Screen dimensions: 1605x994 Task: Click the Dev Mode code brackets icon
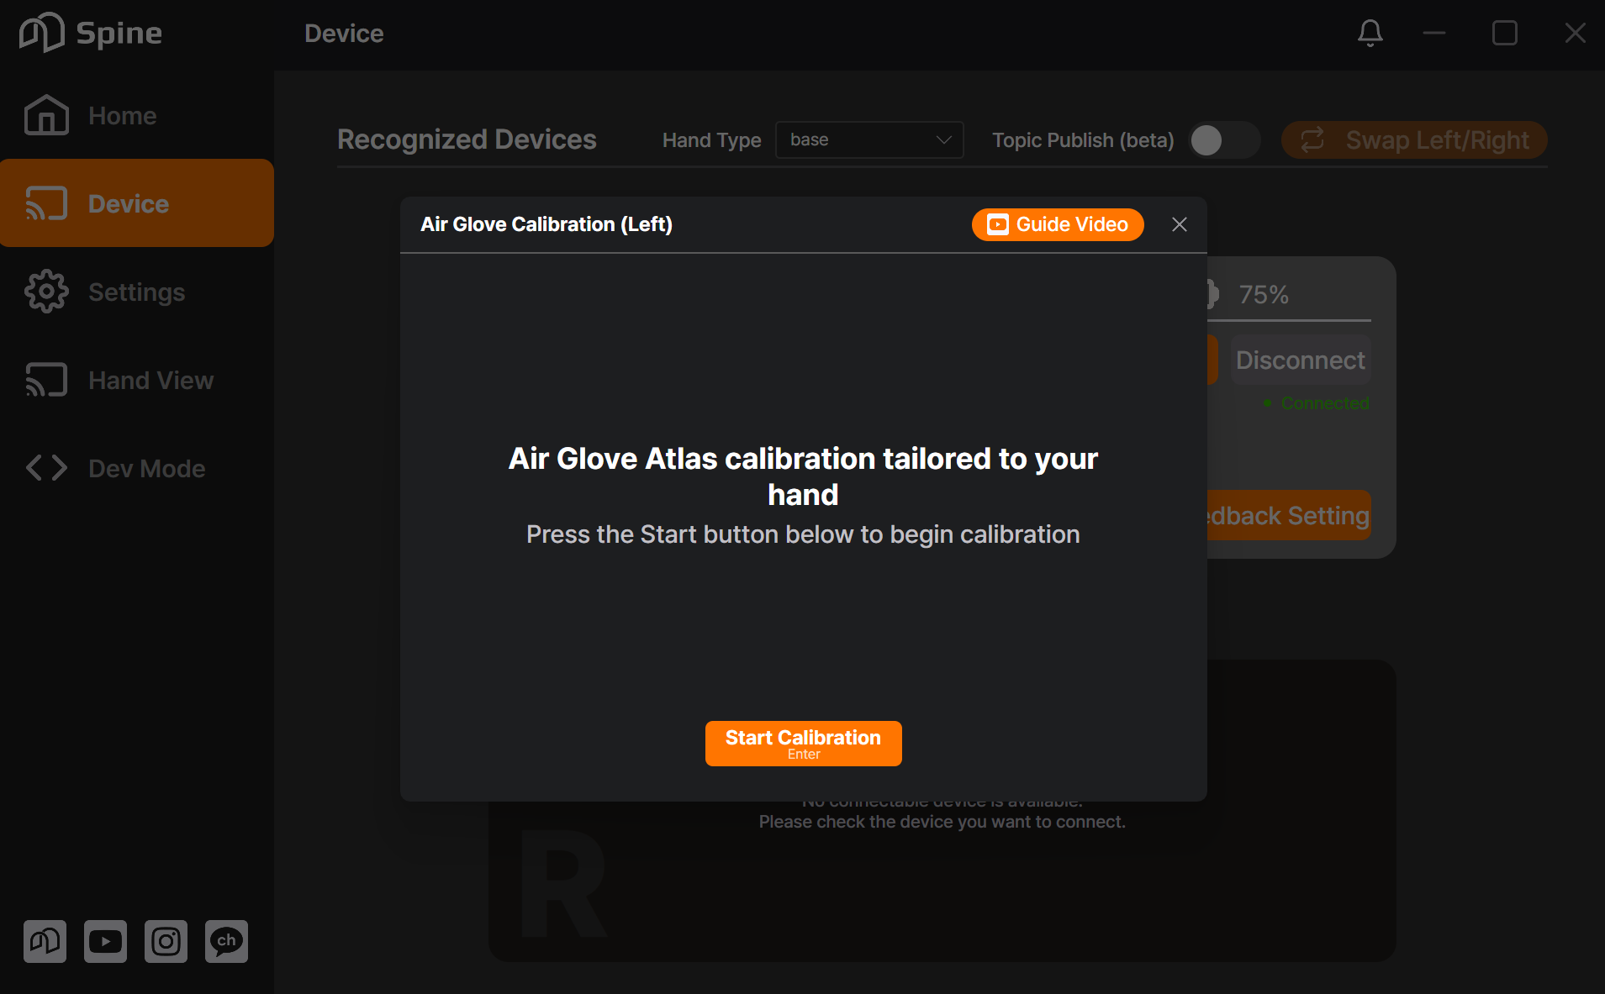[46, 468]
